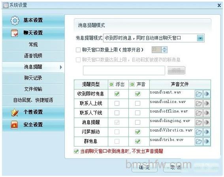The width and height of the screenshot is (224, 177).
Task: Browse sound file for 收到即时消息
Action: click(x=199, y=94)
